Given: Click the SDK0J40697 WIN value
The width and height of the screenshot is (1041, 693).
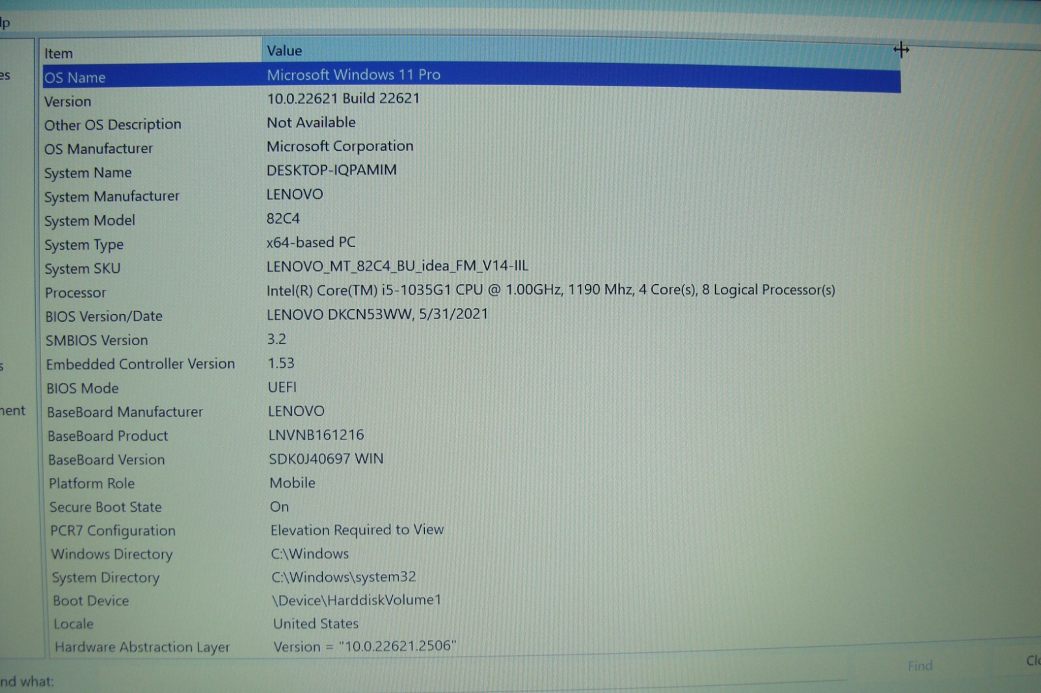Looking at the screenshot, I should point(326,458).
